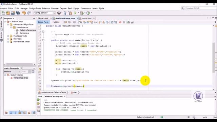Screen dimensions: 217x122
Task: Click the red Start Macro Recording icon
Action: point(120,22)
